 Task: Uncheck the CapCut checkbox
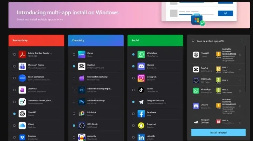[x=74, y=66]
